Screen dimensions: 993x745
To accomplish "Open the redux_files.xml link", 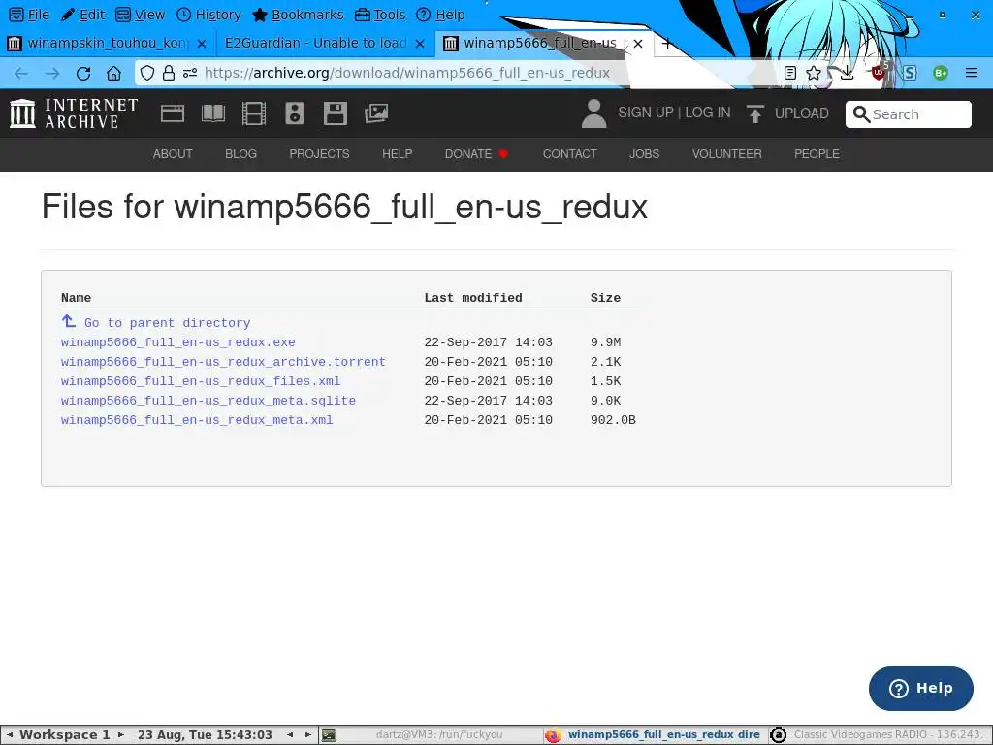I will (201, 381).
